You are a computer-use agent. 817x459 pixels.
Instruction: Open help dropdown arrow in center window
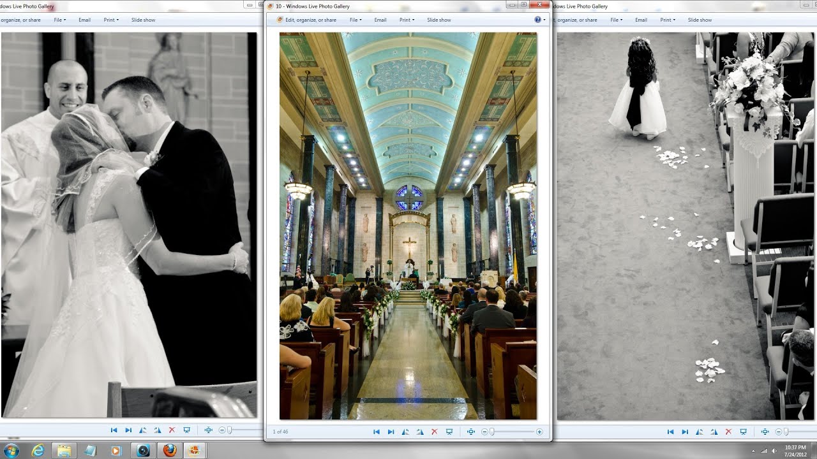[544, 20]
